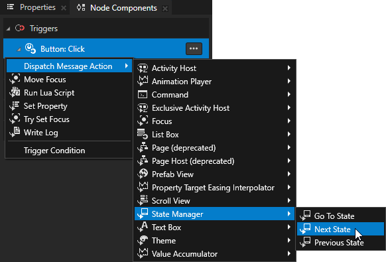The width and height of the screenshot is (386, 262).
Task: Click the Value Accumulator icon
Action: point(143,254)
